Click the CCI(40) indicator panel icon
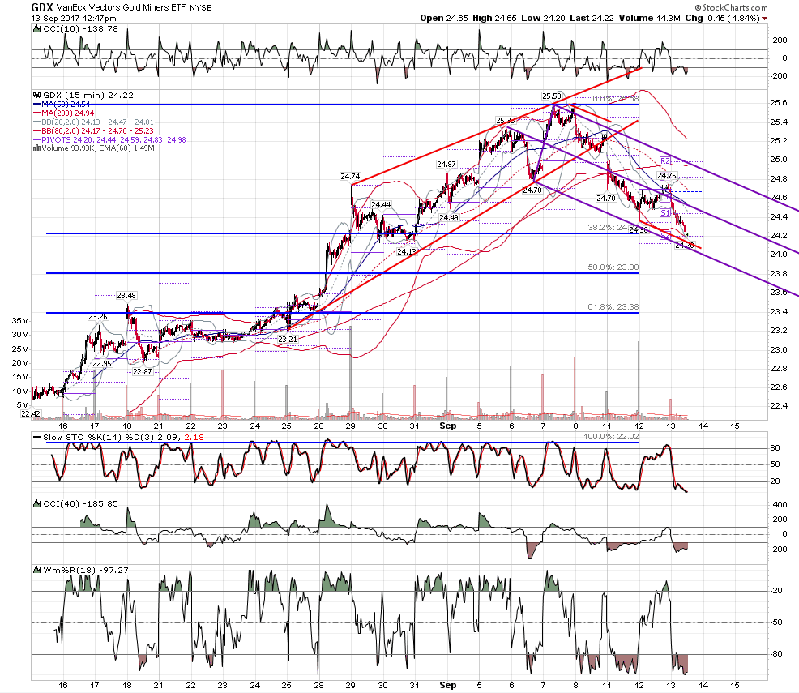Screen dimensions: 799x693 [36, 504]
